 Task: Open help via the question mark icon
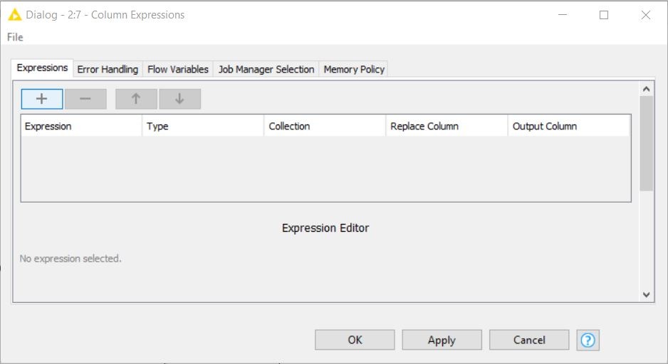tap(588, 341)
